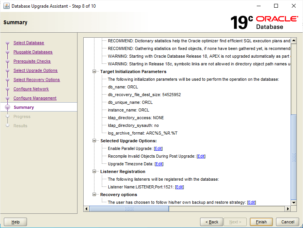Open Prerequisite Checks step
The width and height of the screenshot is (303, 228).
pos(32,61)
